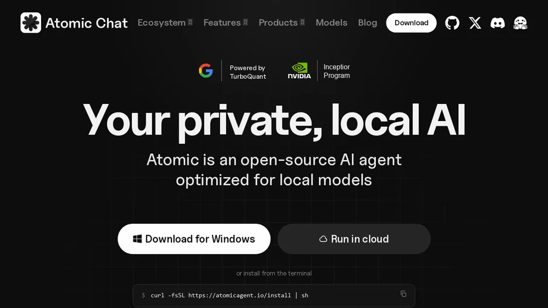Click the Google G logo
This screenshot has height=308, width=548.
click(x=206, y=71)
